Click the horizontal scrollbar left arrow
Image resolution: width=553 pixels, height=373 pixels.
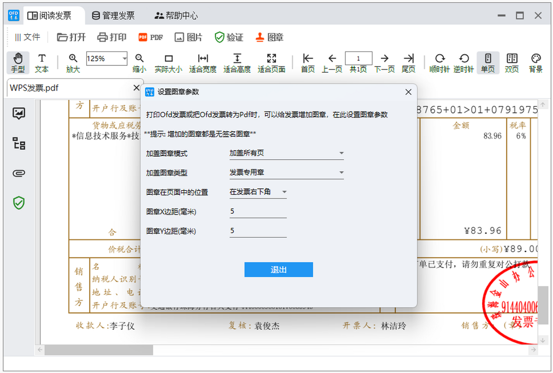[x=40, y=350]
